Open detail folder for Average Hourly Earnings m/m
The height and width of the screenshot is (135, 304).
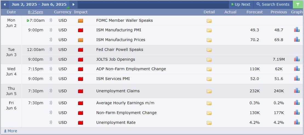[x=209, y=103]
